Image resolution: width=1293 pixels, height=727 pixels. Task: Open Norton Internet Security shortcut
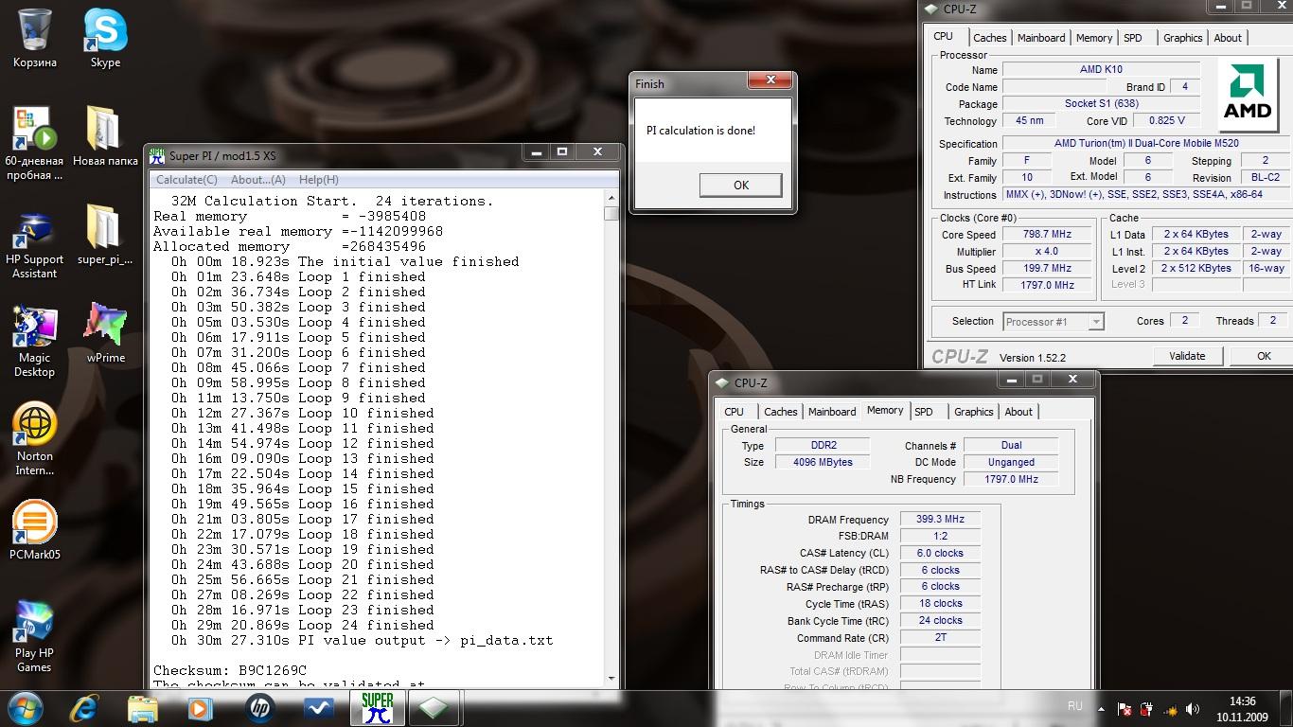[x=35, y=439]
